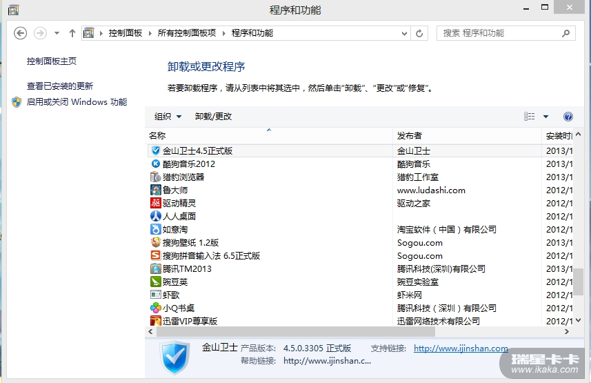Open the 组织 dropdown menu
This screenshot has height=383, width=591.
pos(168,117)
